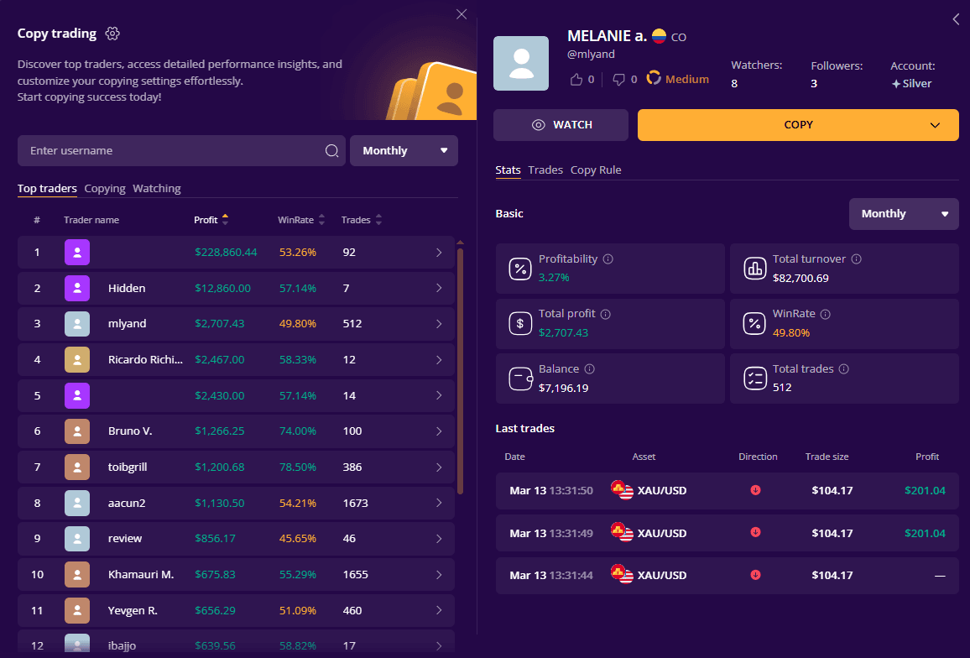970x658 pixels.
Task: Open the Stats tab
Action: pyautogui.click(x=508, y=170)
